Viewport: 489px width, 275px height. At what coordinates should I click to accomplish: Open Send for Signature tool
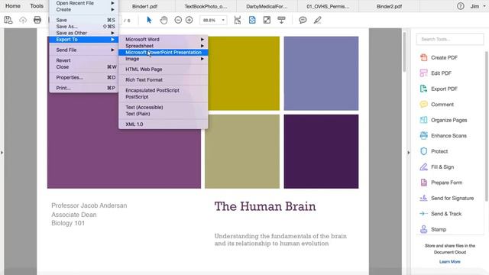pyautogui.click(x=447, y=198)
